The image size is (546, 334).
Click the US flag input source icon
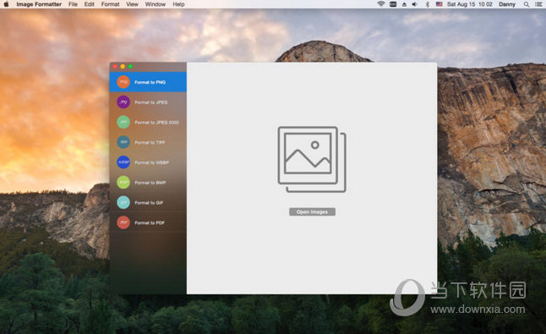440,4
